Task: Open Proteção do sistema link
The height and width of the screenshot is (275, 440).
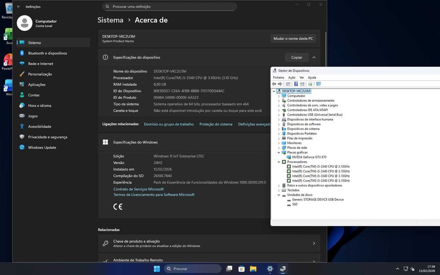Action: pyautogui.click(x=216, y=124)
